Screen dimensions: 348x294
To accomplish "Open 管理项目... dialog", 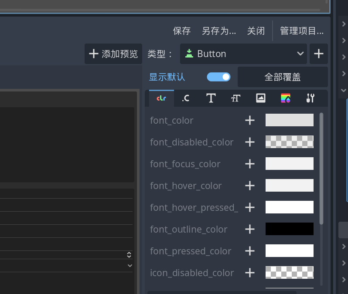I will point(302,31).
